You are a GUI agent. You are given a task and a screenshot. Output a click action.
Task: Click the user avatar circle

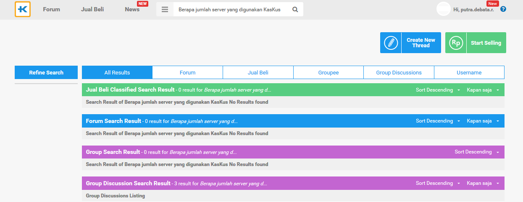coord(444,9)
